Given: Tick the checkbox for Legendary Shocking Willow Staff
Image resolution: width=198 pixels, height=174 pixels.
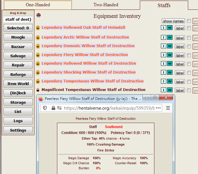Looking at the screenshot, I should click(189, 73).
